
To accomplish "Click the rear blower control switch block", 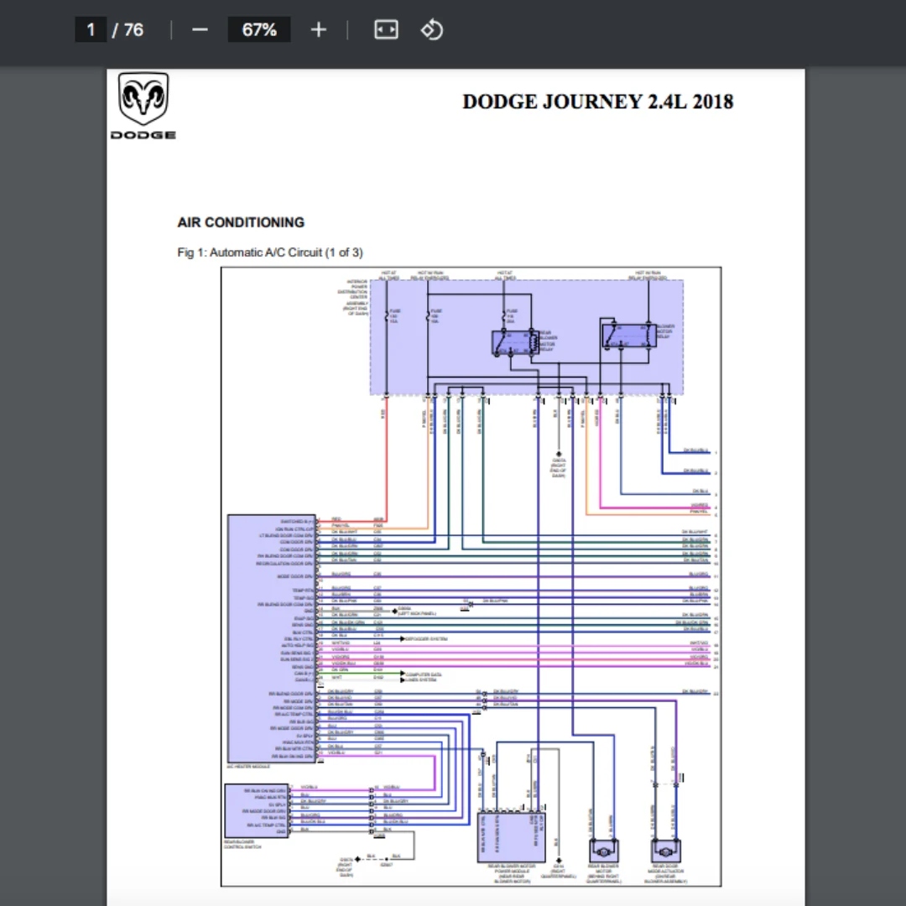I will click(256, 810).
